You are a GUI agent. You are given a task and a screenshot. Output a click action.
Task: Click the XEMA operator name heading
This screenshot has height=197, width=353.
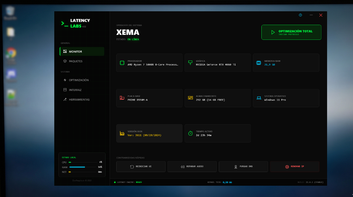point(128,32)
